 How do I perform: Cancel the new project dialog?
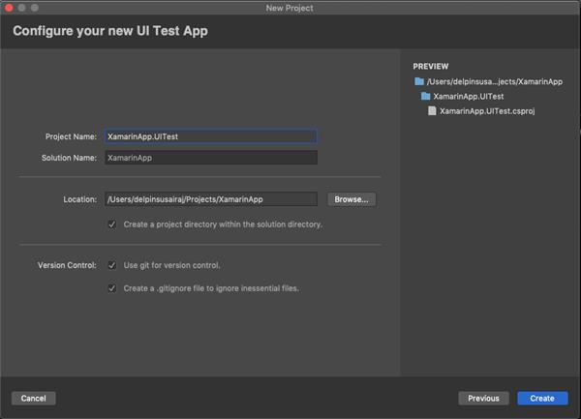[33, 398]
